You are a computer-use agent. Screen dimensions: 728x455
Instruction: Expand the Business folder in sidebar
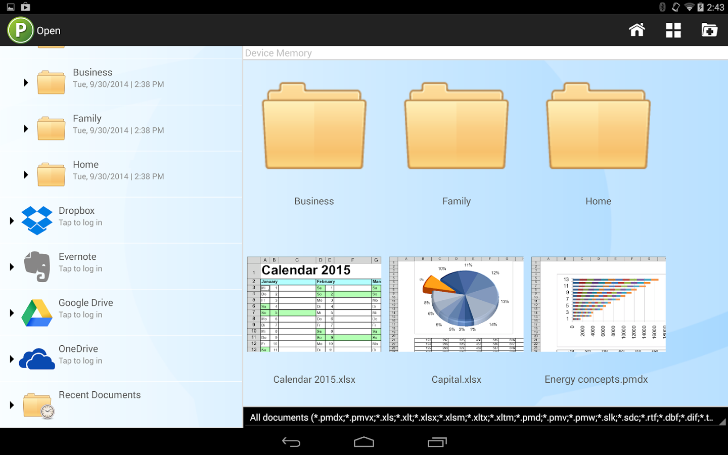(26, 82)
